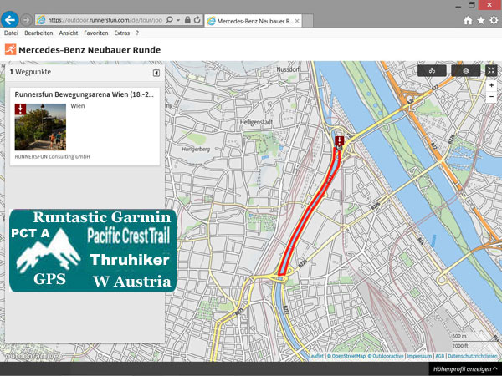Click the search magnifier in address bar
Screen dimensions: 502x376
pos(169,20)
